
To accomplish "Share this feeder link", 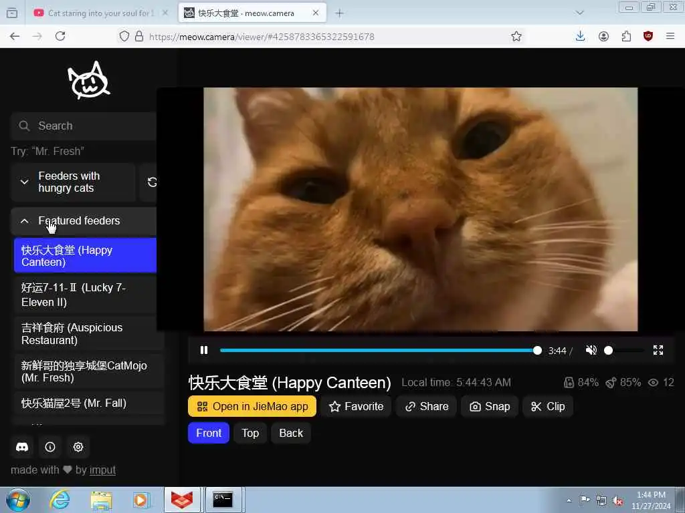I will click(426, 407).
